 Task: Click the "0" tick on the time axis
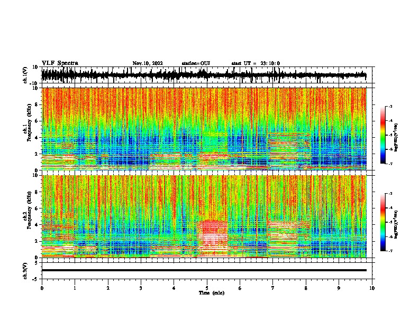tap(42, 288)
